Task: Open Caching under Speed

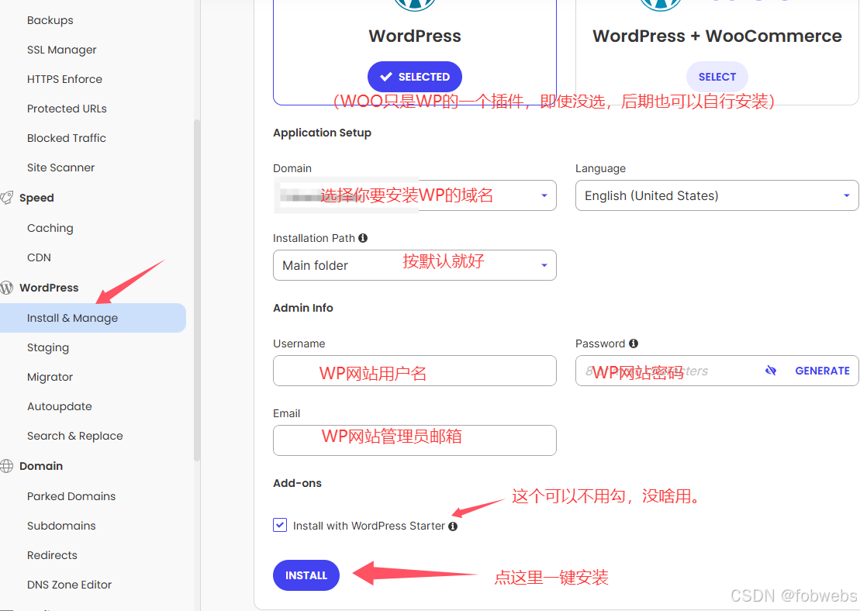Action: coord(50,228)
